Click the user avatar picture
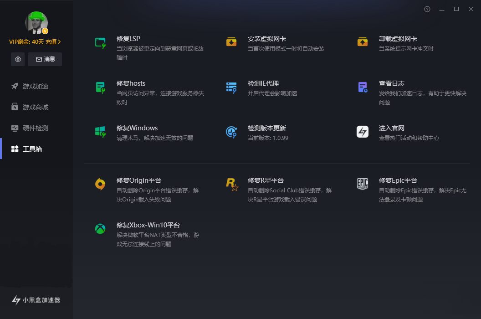The image size is (481, 319). [x=36, y=23]
